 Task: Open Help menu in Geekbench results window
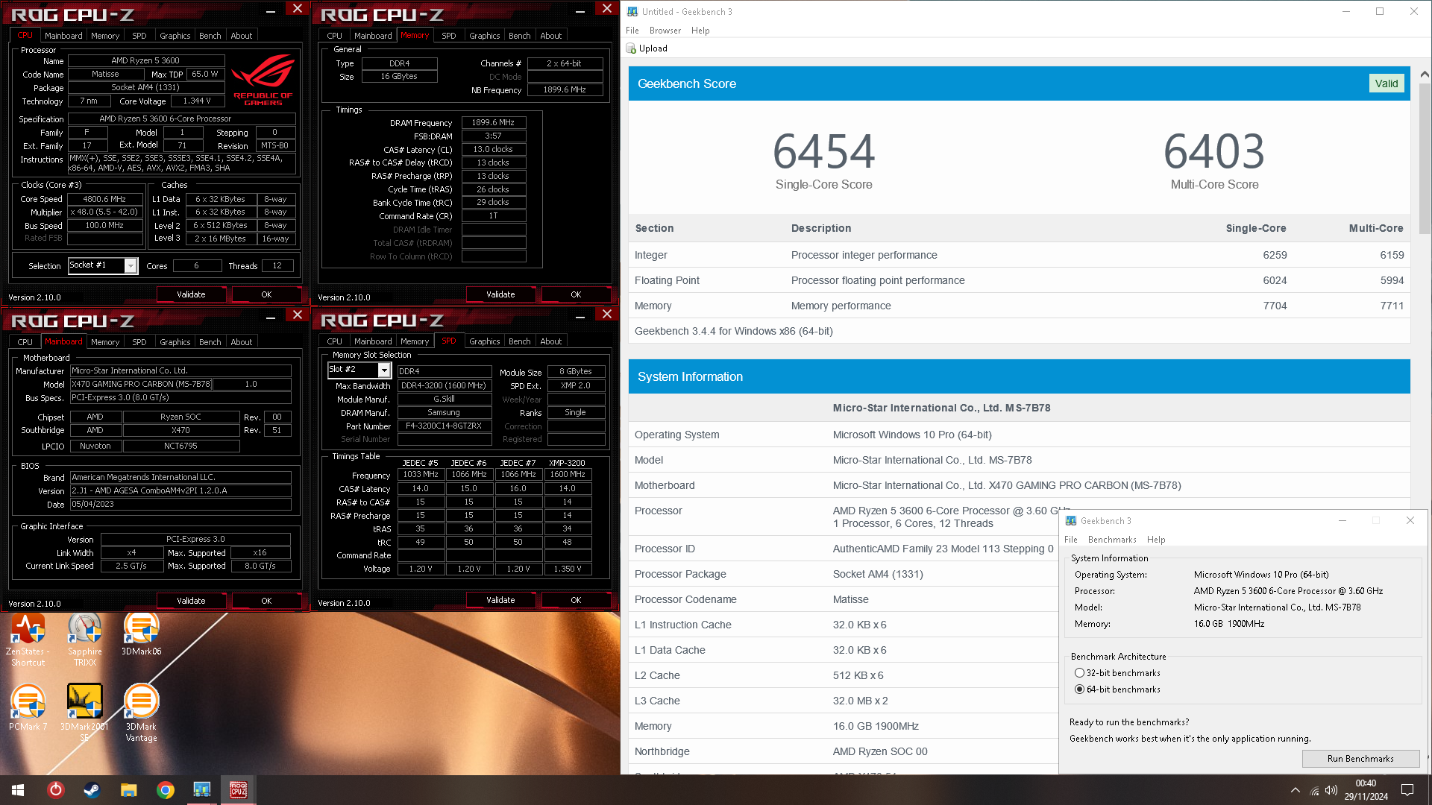point(700,31)
